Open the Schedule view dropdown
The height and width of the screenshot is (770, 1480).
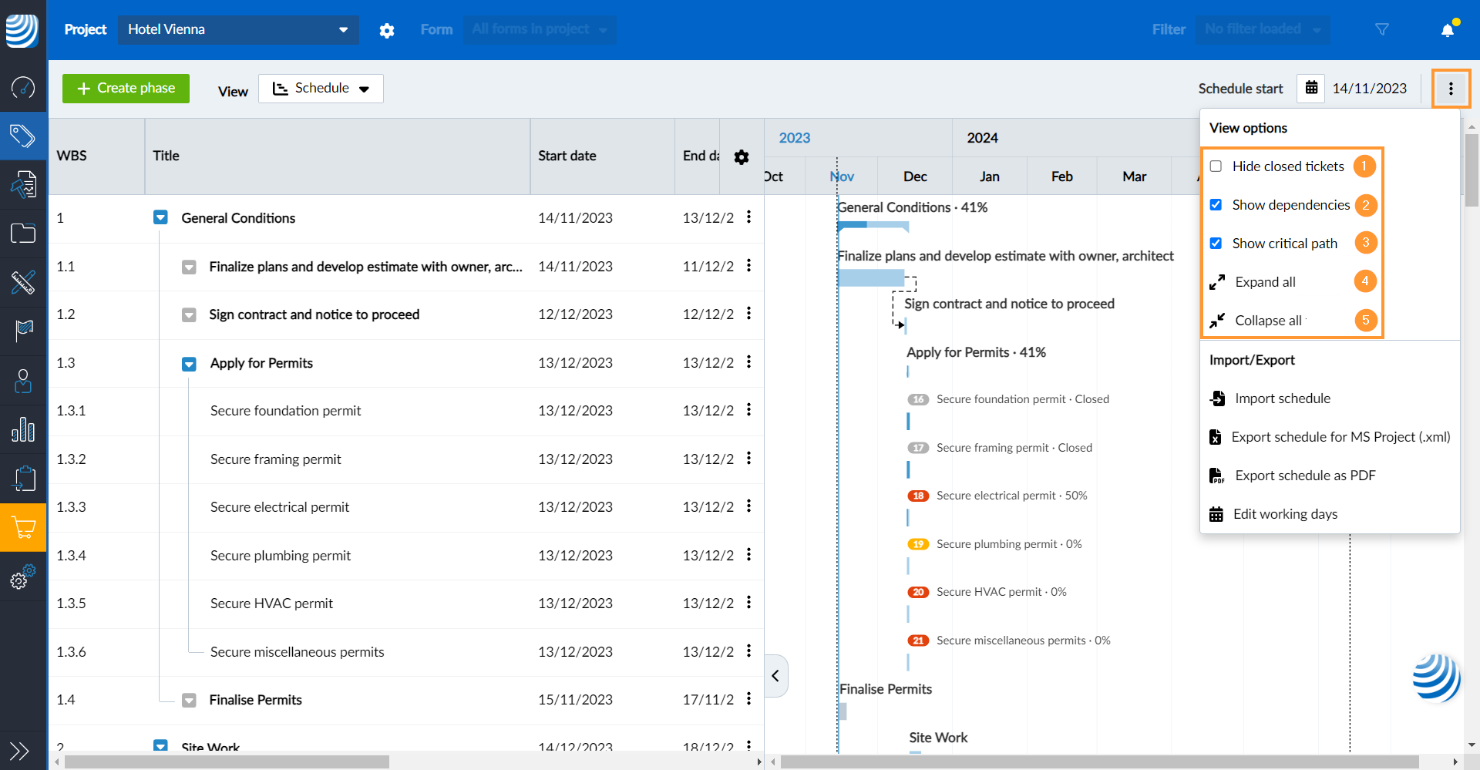coord(321,89)
